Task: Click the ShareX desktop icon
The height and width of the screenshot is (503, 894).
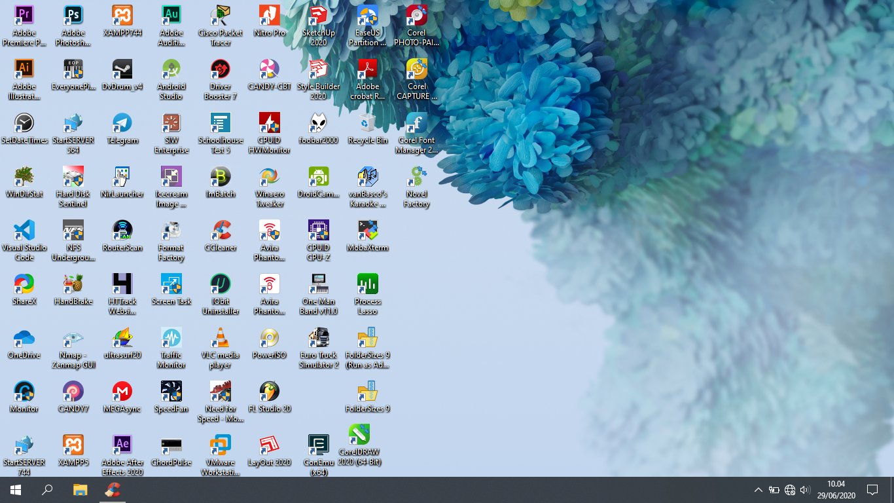Action: pos(24,289)
